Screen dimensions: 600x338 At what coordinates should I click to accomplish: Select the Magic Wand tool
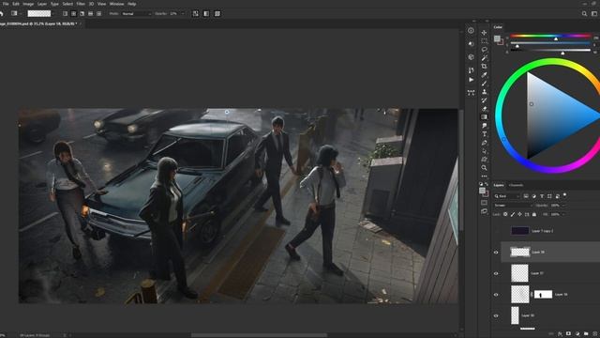click(484, 58)
